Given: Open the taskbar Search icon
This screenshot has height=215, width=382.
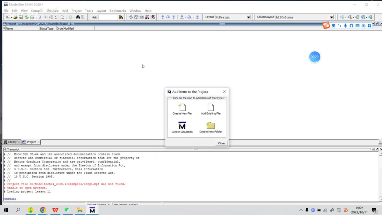Looking at the screenshot, I should 18,210.
